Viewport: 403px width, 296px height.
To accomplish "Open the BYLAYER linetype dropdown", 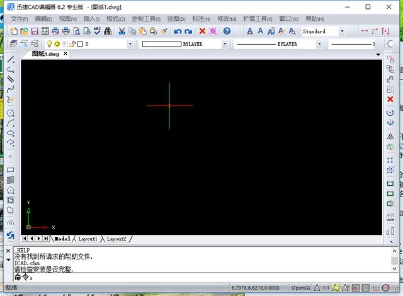I will 319,44.
